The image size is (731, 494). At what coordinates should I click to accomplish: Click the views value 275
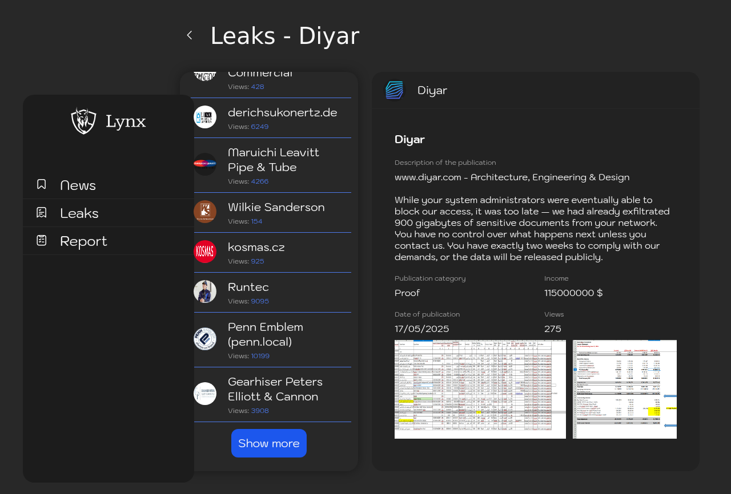pos(553,329)
